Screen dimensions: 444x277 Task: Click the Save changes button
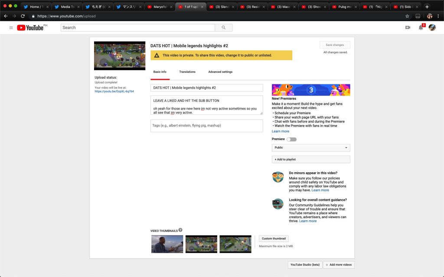click(335, 45)
